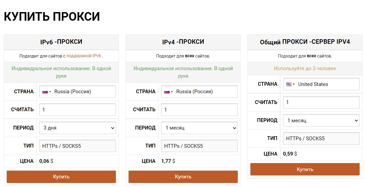Click the HTTPs / SOCKS5 type field in IPv6 column
Screen dimensions: 365x187
77,146
